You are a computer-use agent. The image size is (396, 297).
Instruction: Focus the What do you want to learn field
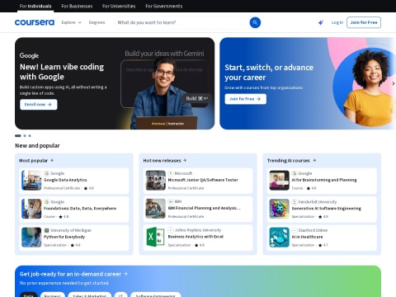[x=181, y=22]
